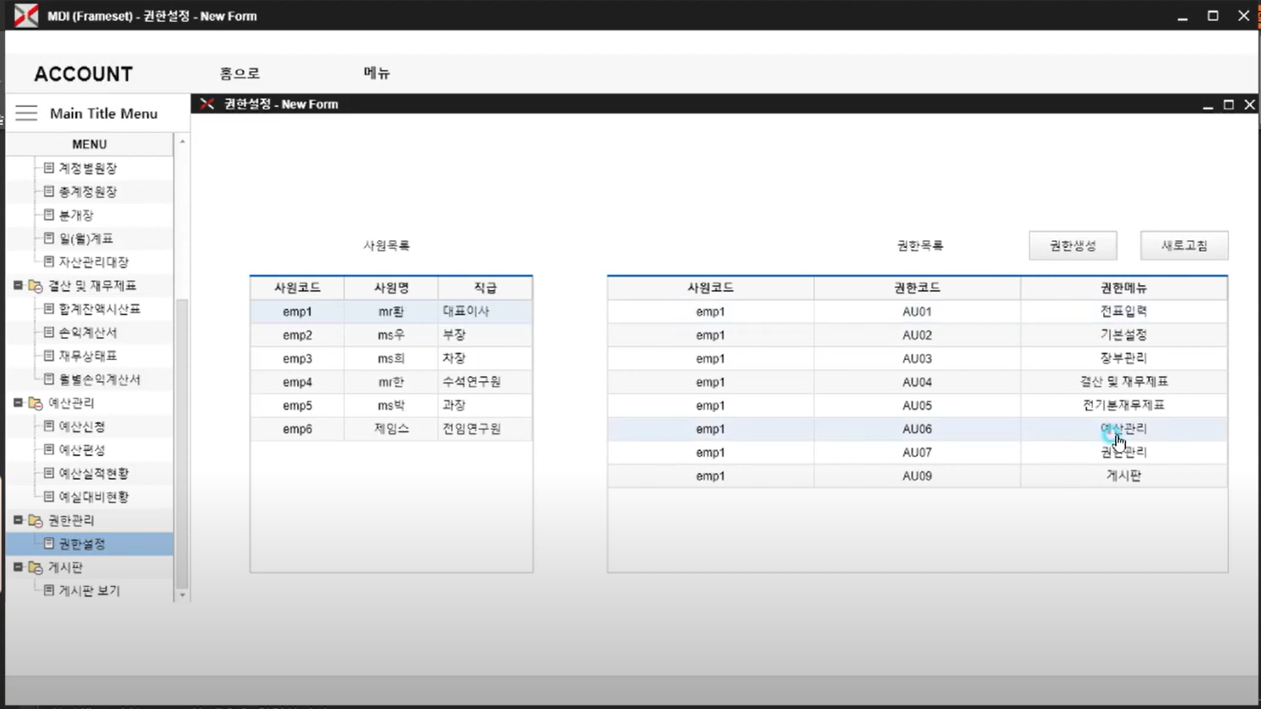
Task: Click the 사원명 column header
Action: coord(391,287)
